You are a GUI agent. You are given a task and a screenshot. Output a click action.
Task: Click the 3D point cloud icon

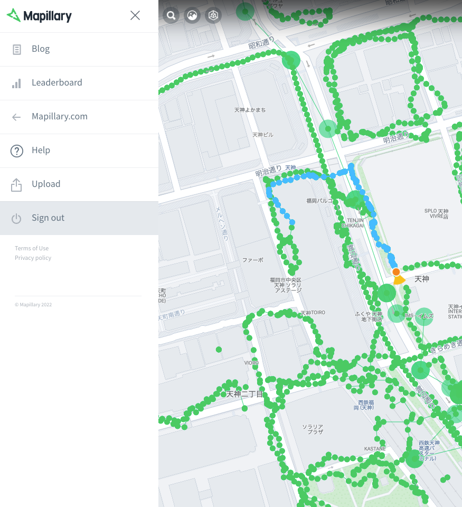tap(213, 15)
